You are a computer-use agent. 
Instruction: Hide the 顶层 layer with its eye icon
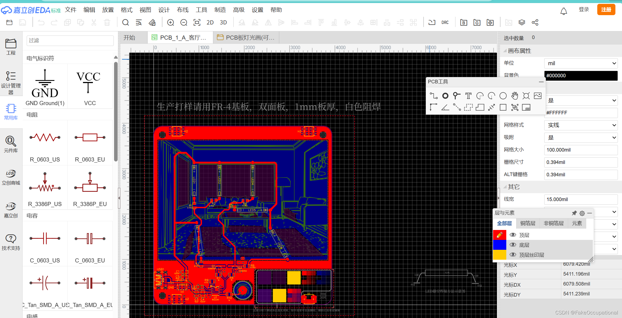pos(513,235)
